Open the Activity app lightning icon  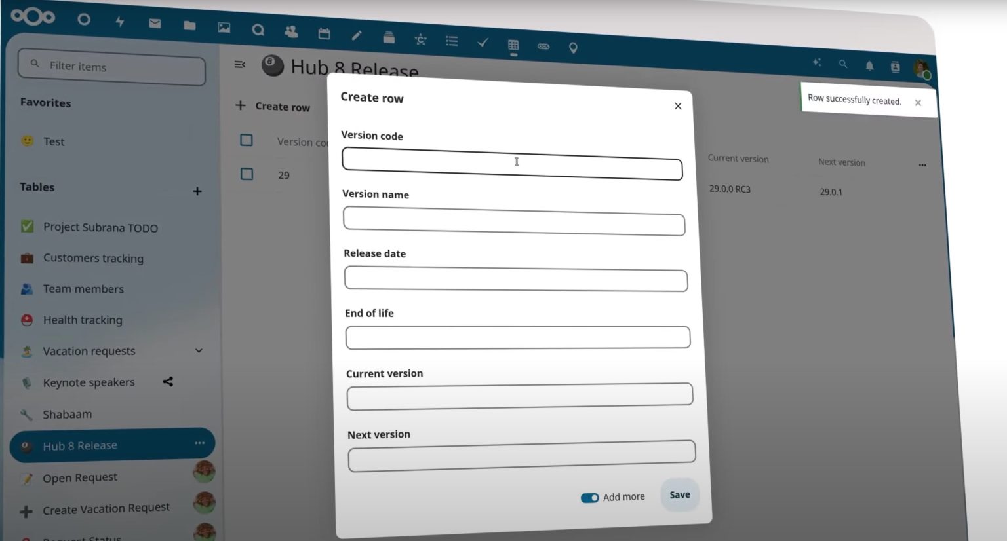[121, 22]
